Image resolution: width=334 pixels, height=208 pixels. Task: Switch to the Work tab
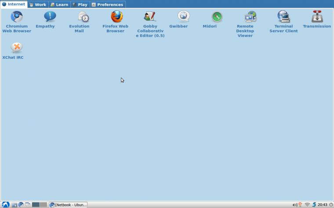pos(37,4)
